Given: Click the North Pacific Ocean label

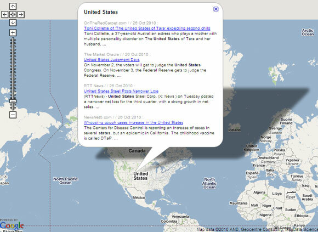Looking at the screenshot, I should [x=65, y=181].
